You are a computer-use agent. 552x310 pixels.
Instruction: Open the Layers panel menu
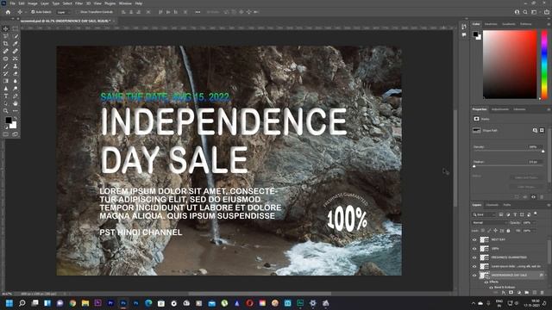tap(549, 205)
